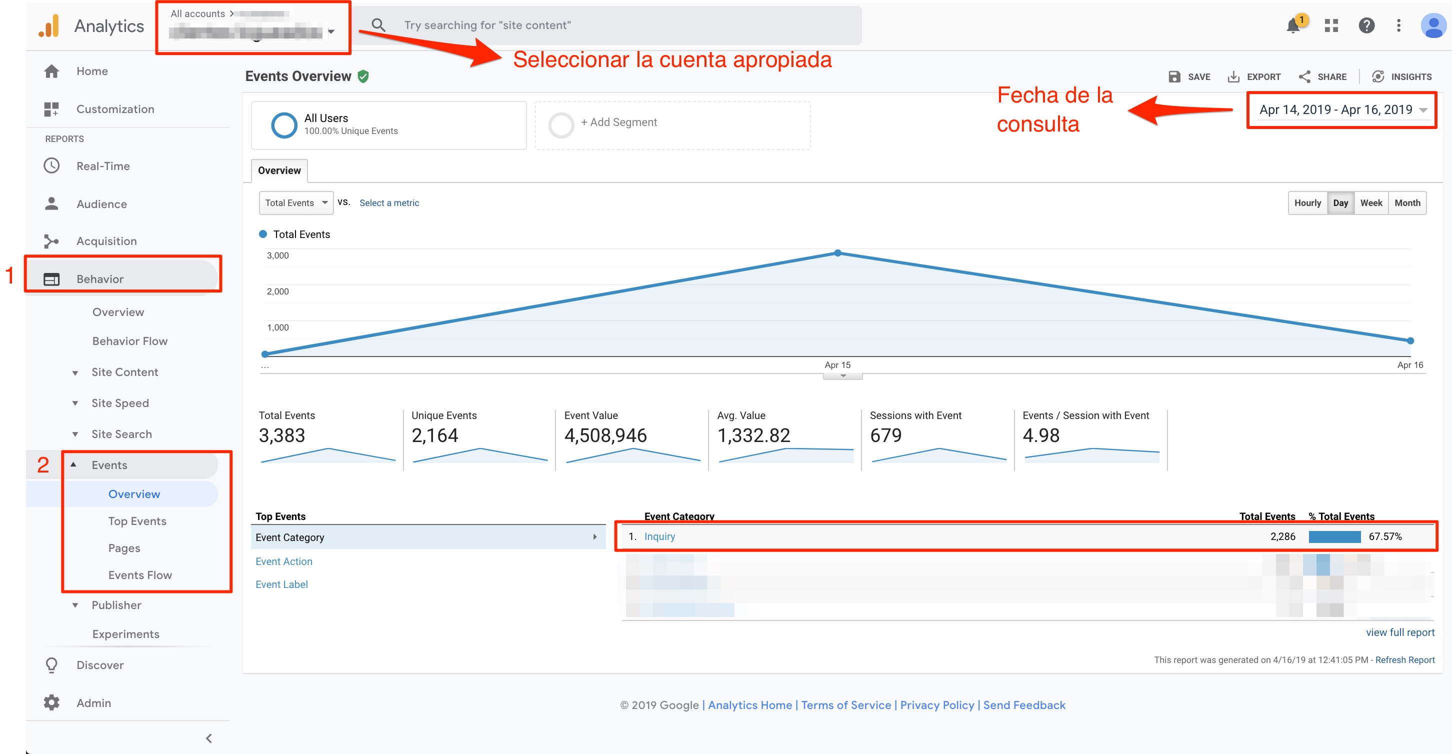The height and width of the screenshot is (754, 1452).
Task: Open the Help question mark icon
Action: point(1366,25)
